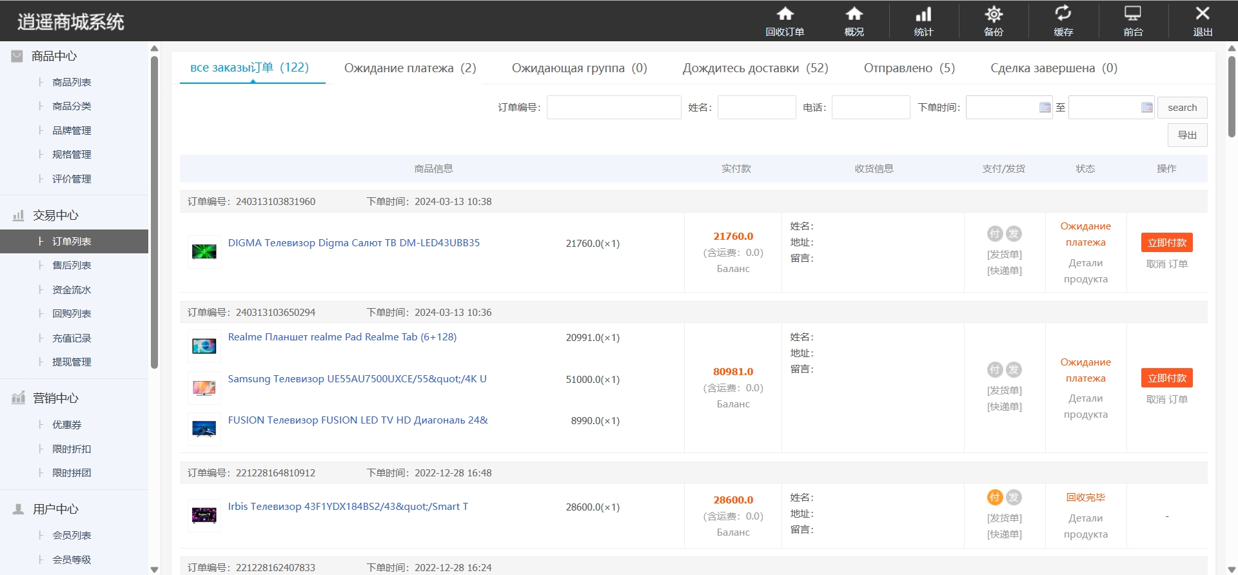Click the Irbis television product thumbnail
The height and width of the screenshot is (575, 1238).
point(204,515)
